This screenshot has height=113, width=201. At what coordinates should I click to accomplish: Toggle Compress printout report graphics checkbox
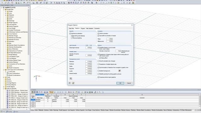tap(98, 77)
